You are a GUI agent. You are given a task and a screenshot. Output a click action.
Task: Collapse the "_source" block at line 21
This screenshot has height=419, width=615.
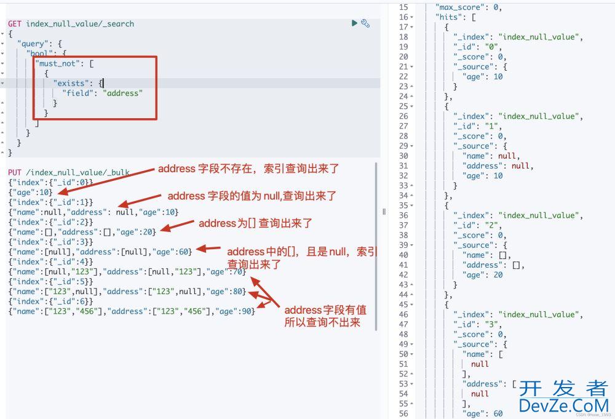[412, 66]
